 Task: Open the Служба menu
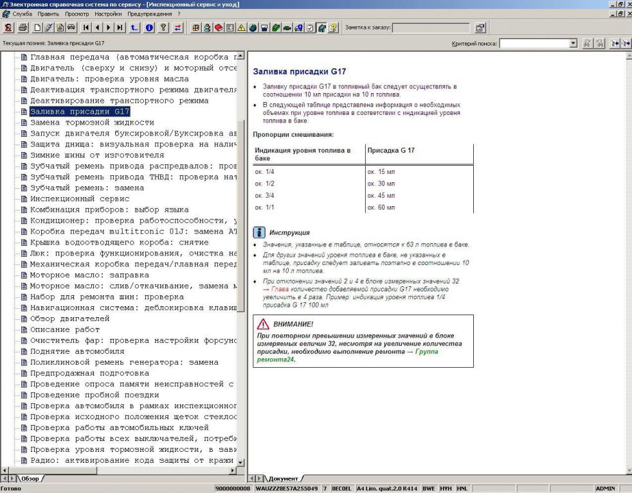coord(22,13)
